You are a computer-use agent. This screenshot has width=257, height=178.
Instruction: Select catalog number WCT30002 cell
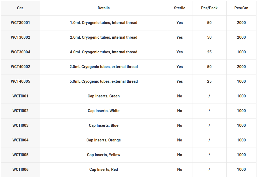coord(20,37)
